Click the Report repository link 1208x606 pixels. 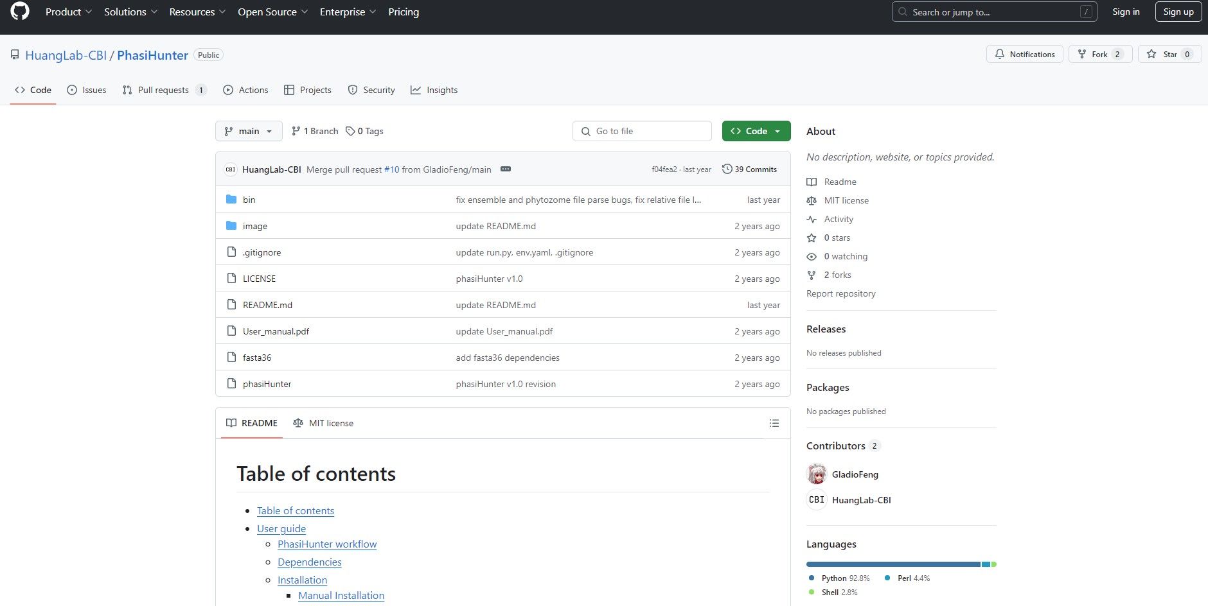point(841,293)
